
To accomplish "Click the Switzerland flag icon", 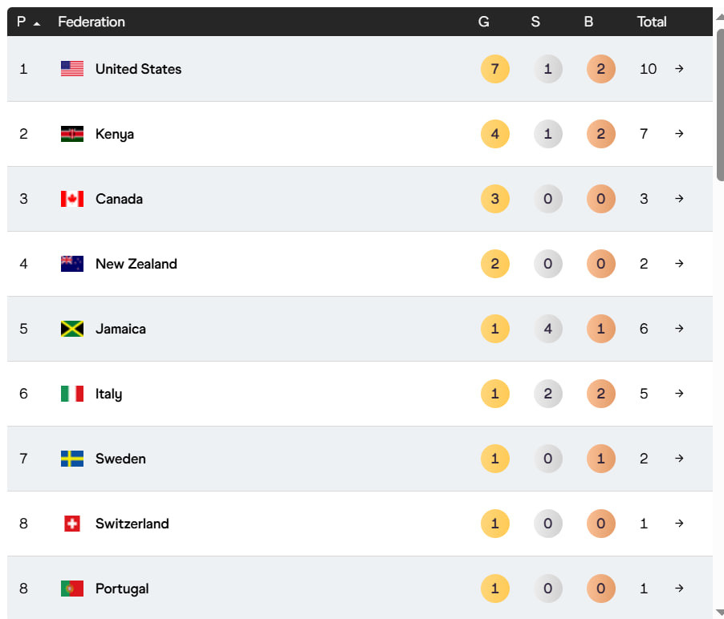I will point(72,524).
